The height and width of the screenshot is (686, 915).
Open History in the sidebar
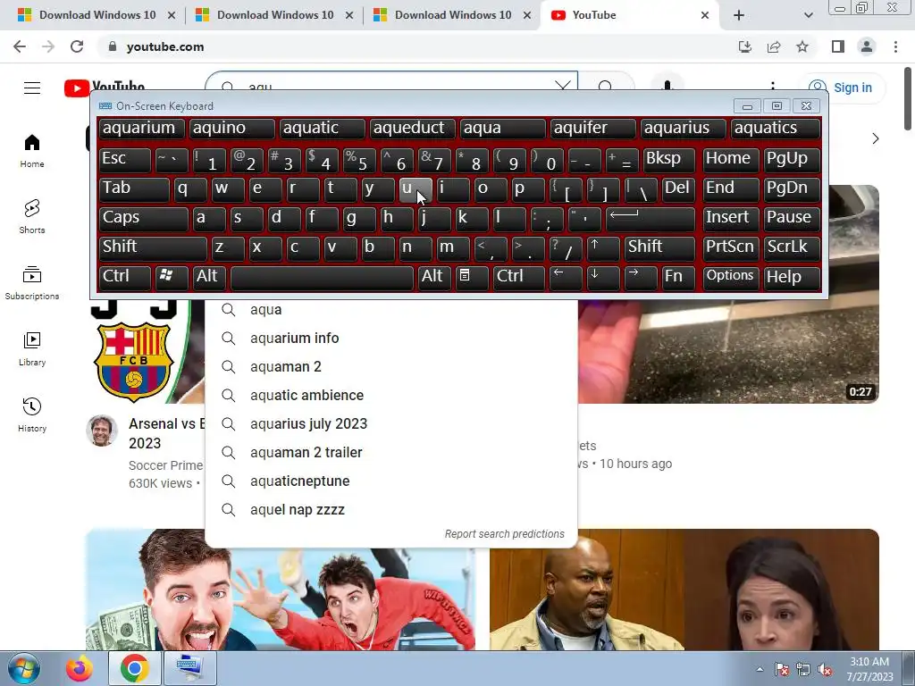pos(32,414)
